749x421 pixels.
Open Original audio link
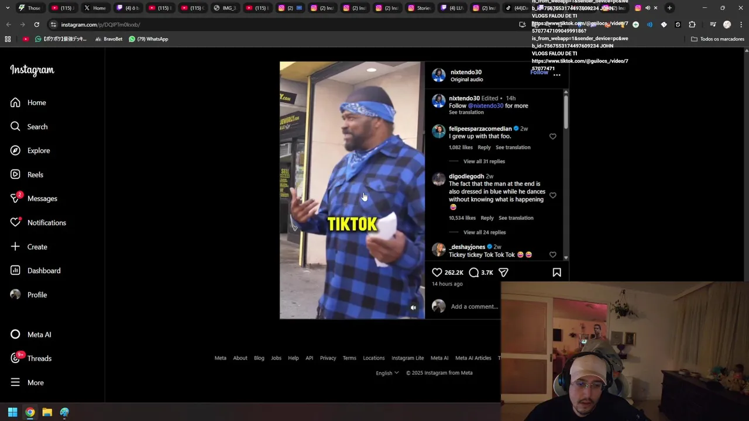(466, 80)
